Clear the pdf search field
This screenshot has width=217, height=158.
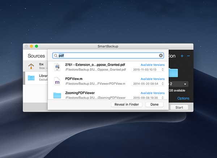[161, 56]
